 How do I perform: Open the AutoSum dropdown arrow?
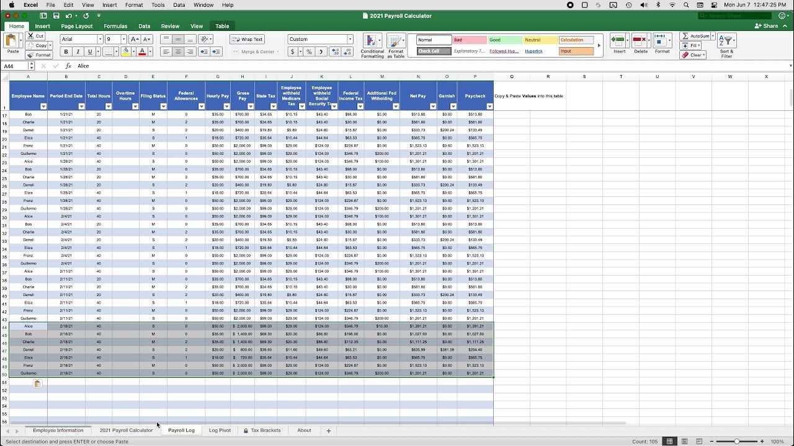713,36
